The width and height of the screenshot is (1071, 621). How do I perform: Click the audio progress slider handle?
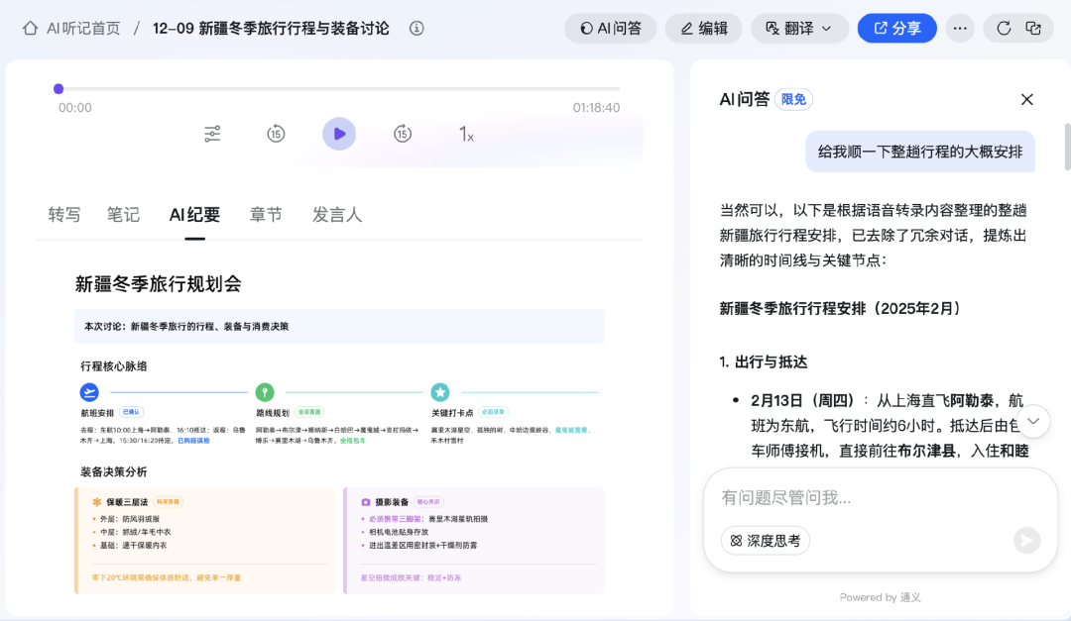(x=59, y=89)
